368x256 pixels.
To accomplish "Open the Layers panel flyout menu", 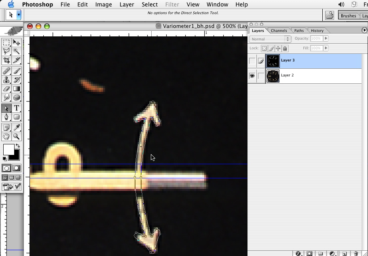I will click(365, 30).
